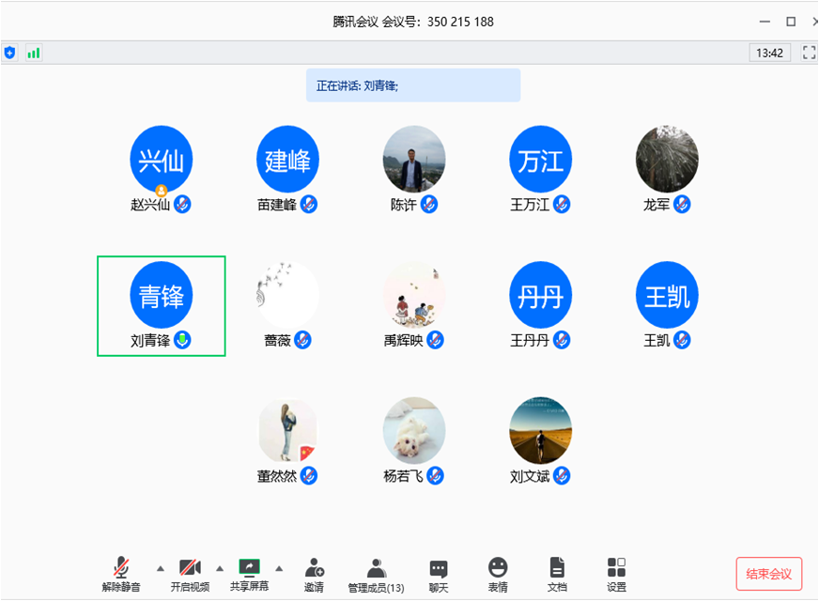Select 董然然's avatar with flag
819x601 pixels.
pos(287,431)
